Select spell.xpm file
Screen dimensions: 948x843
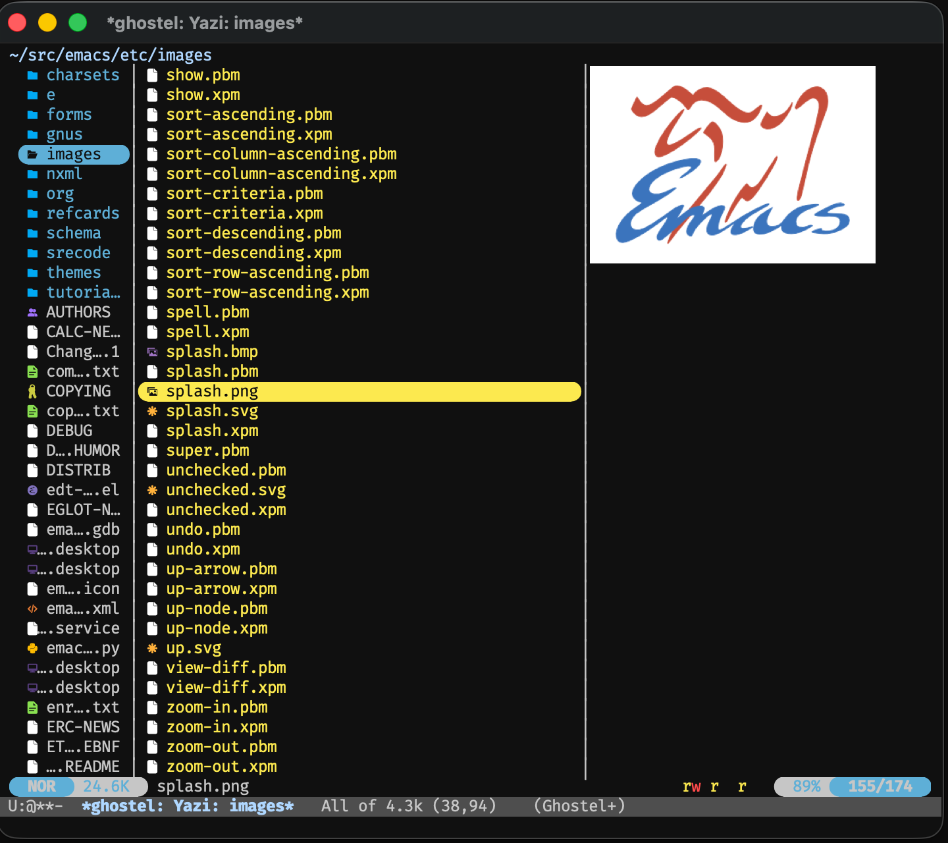[207, 332]
